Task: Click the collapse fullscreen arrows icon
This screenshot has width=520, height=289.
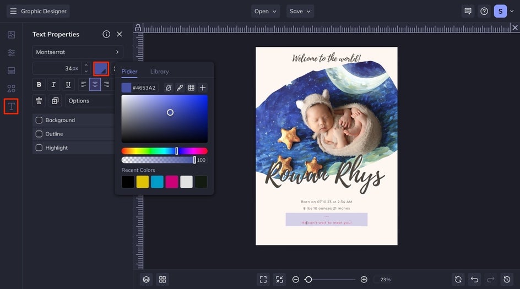Action: [x=280, y=280]
